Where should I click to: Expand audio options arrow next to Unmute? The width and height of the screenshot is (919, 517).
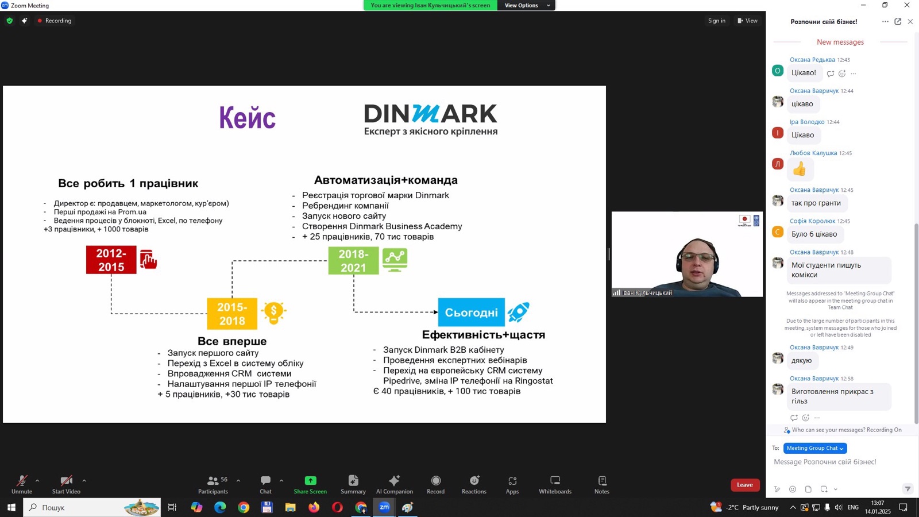tap(37, 481)
